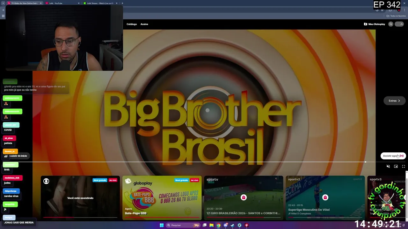Viewport: 408px width, 229px height.
Task: Open the Windows Start menu
Action: (162, 225)
